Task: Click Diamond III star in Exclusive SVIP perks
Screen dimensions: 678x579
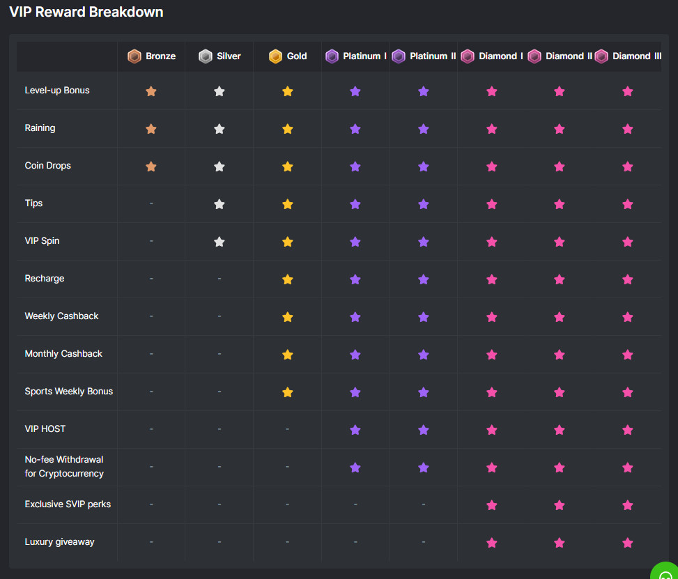Action: 628,505
